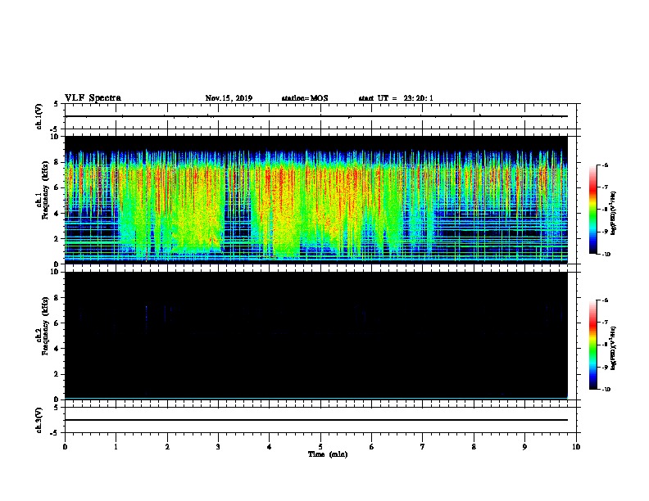Click the "ch.1 Frequency (kHz)" axis label
This screenshot has width=649, height=501.
pyautogui.click(x=42, y=191)
